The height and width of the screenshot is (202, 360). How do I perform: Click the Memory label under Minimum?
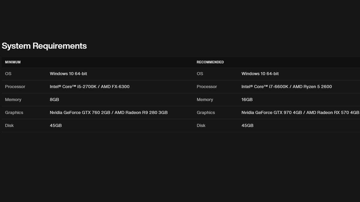13,100
